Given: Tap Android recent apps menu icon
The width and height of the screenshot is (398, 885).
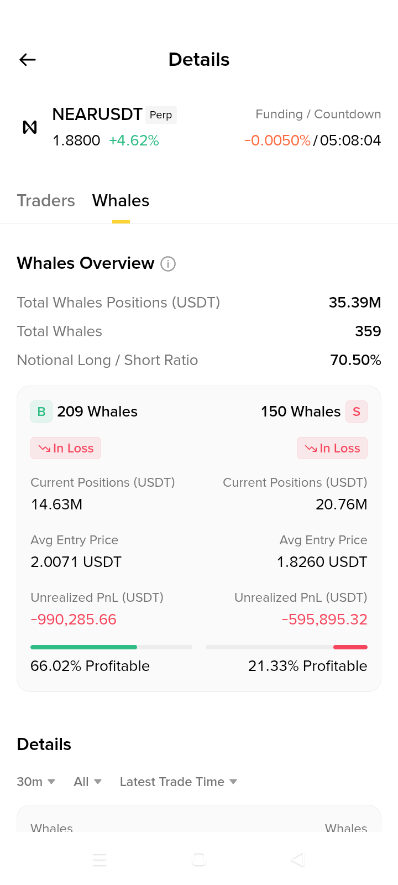Looking at the screenshot, I should click(x=99, y=860).
